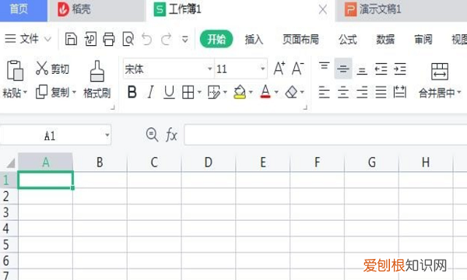Expand the Merge and Center dropdown arrow
The width and height of the screenshot is (467, 280).
click(x=459, y=93)
